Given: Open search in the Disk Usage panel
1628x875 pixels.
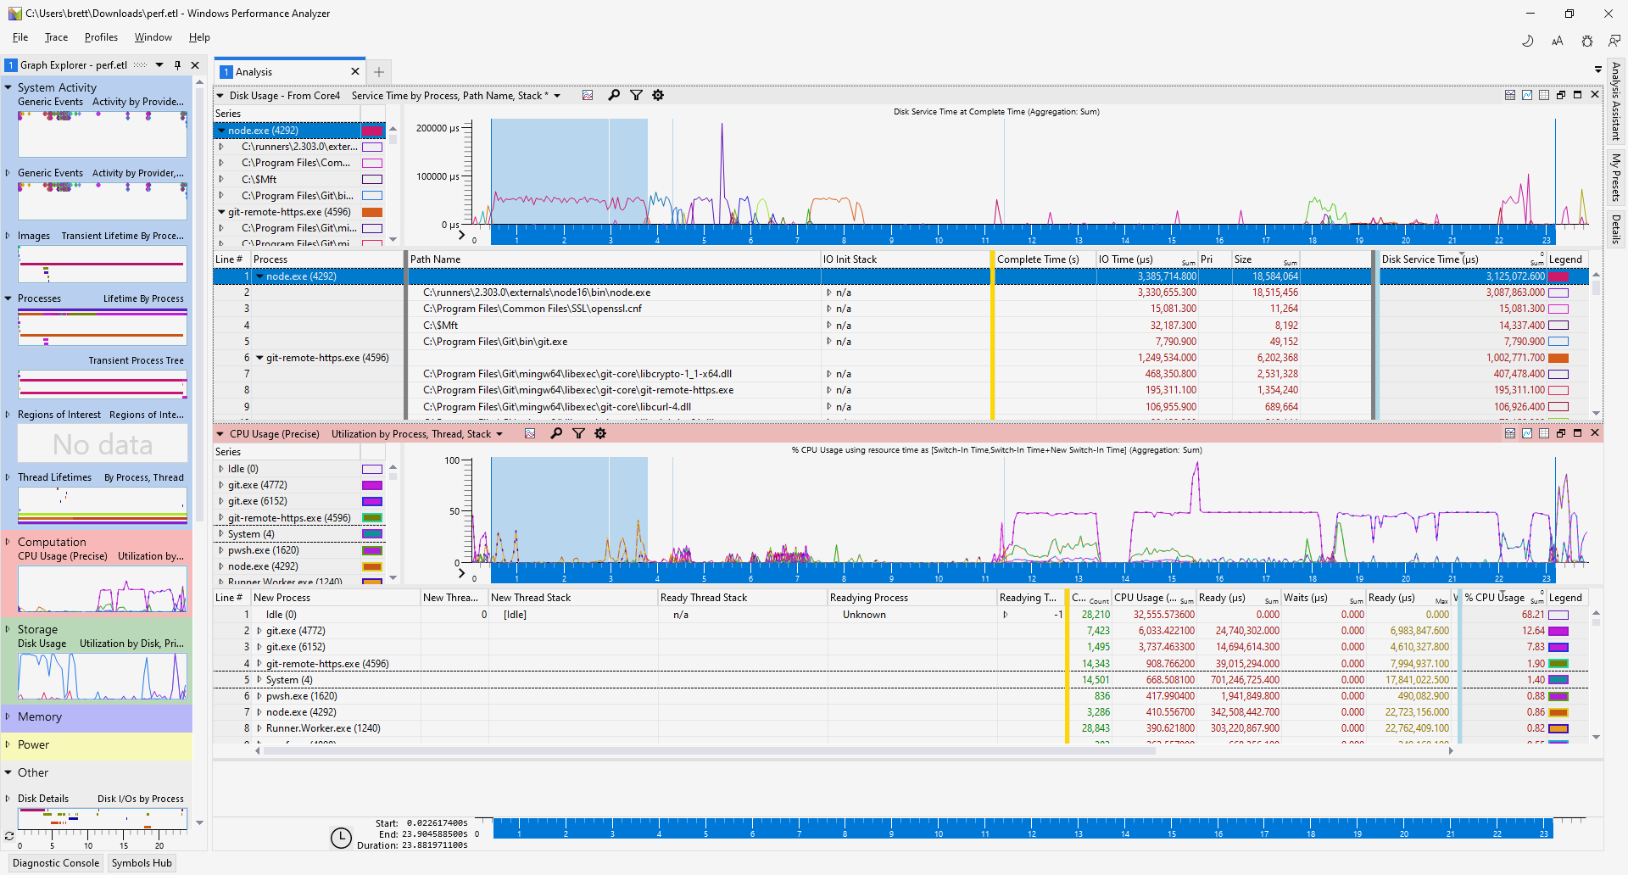Looking at the screenshot, I should tap(614, 95).
